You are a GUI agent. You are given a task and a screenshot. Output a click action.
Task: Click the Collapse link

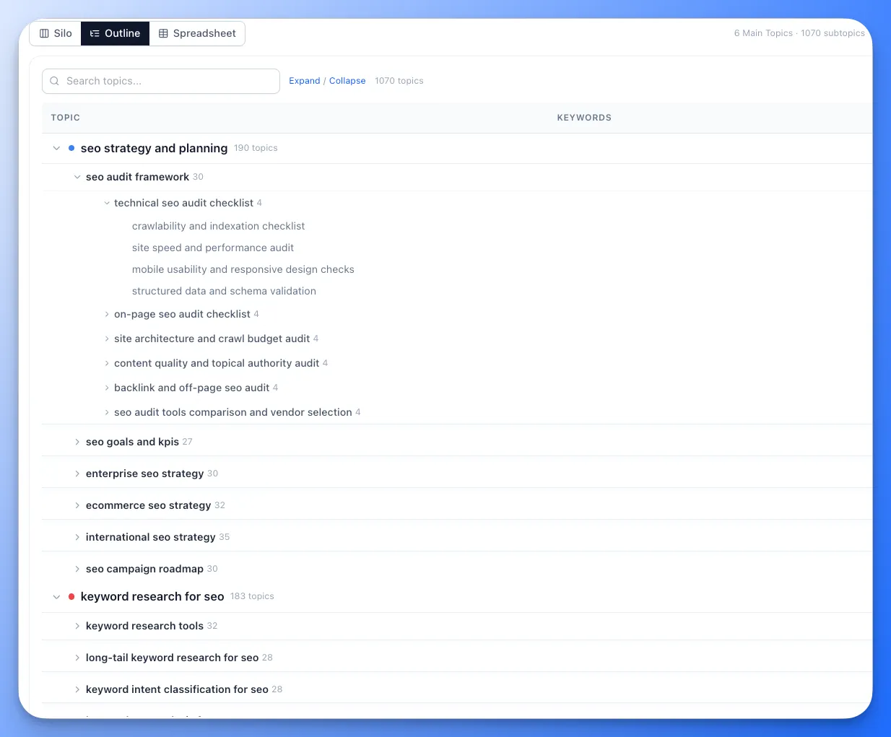(347, 81)
